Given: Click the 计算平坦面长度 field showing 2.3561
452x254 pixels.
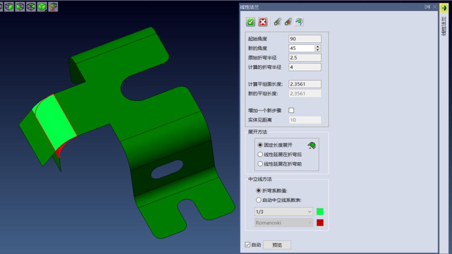Looking at the screenshot, I should [305, 84].
